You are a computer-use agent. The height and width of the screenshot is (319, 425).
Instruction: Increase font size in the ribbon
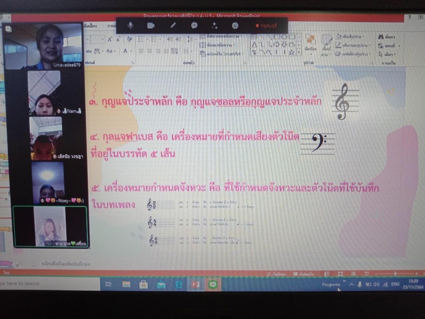click(110, 39)
